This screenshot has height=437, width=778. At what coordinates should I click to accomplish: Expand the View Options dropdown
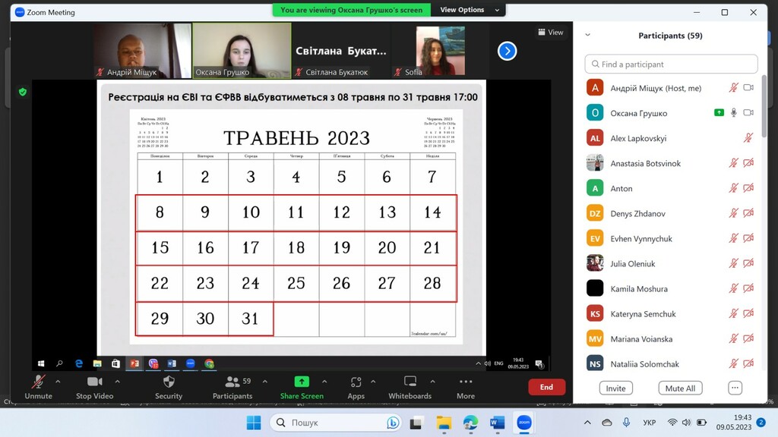pos(471,10)
